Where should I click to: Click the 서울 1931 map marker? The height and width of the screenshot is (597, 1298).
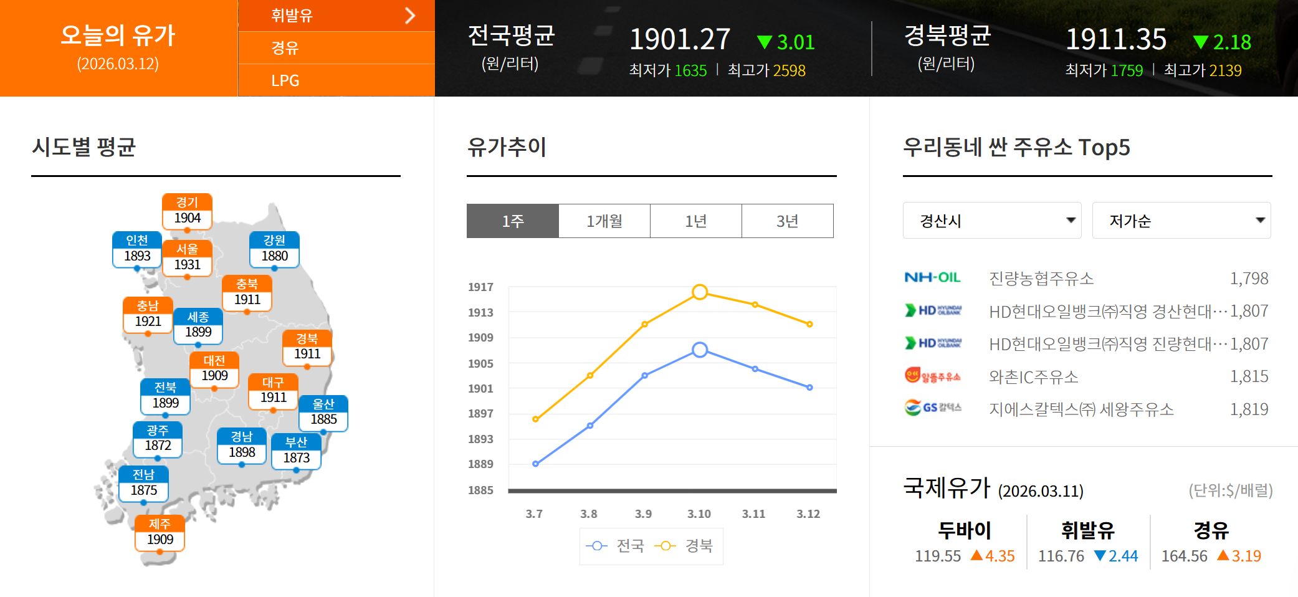[x=187, y=259]
